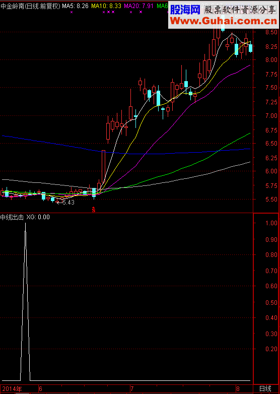
Task: Select the MA5: 8.26 indicator label
Action: [76, 6]
